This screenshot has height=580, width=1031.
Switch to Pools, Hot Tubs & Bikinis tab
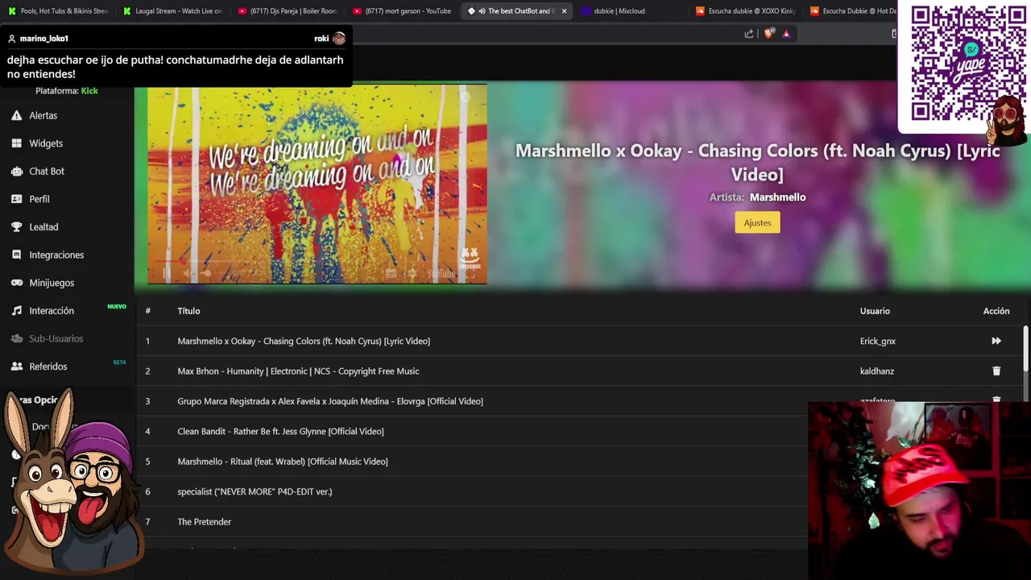[58, 11]
